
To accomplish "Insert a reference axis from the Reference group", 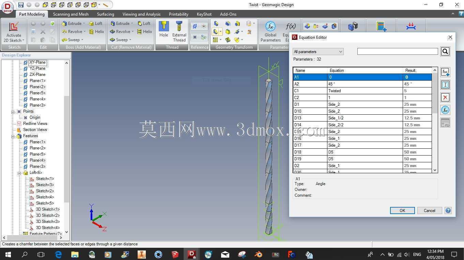I will point(204,27).
